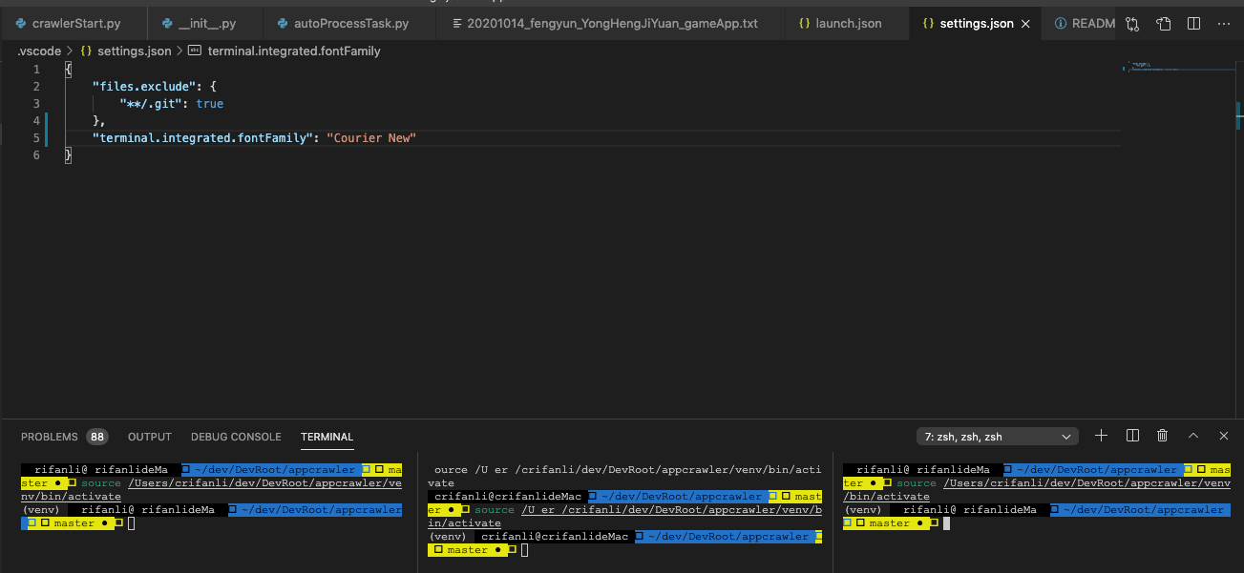Close the settings.json tab

pos(1026,24)
